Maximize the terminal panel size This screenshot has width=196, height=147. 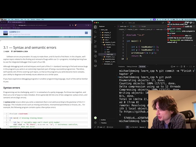click(191, 66)
